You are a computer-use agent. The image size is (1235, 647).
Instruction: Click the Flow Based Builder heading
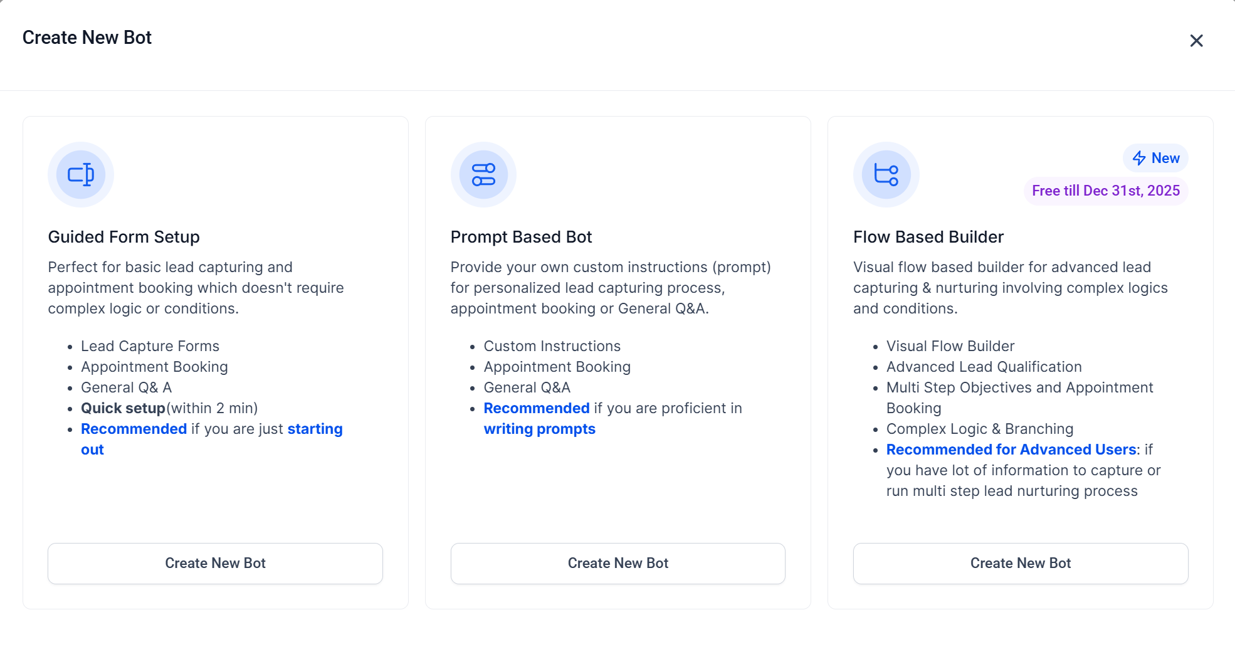click(928, 237)
